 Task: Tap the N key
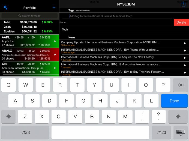(x=109, y=116)
